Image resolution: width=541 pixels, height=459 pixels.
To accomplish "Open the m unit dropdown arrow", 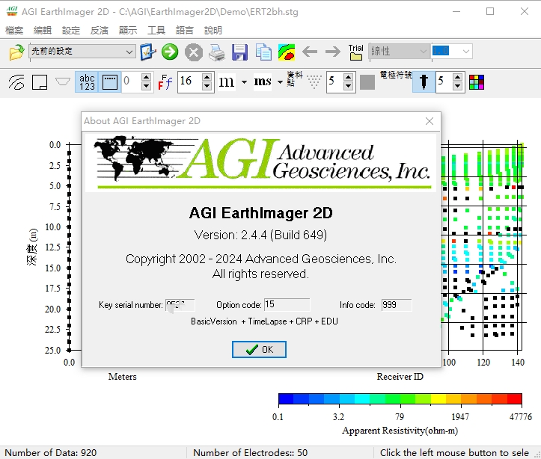I will click(244, 82).
